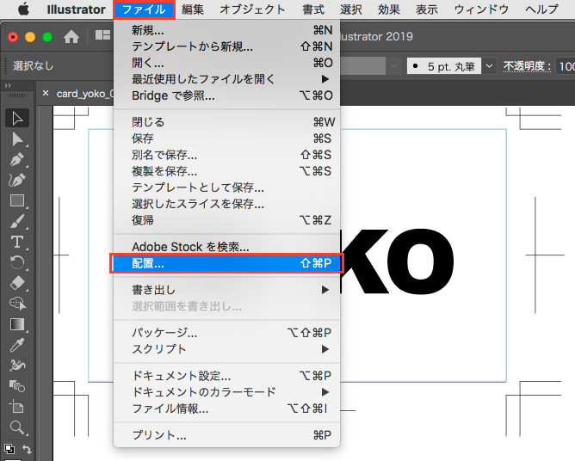Click the Home icon button
Image resolution: width=575 pixels, height=461 pixels.
[71, 37]
